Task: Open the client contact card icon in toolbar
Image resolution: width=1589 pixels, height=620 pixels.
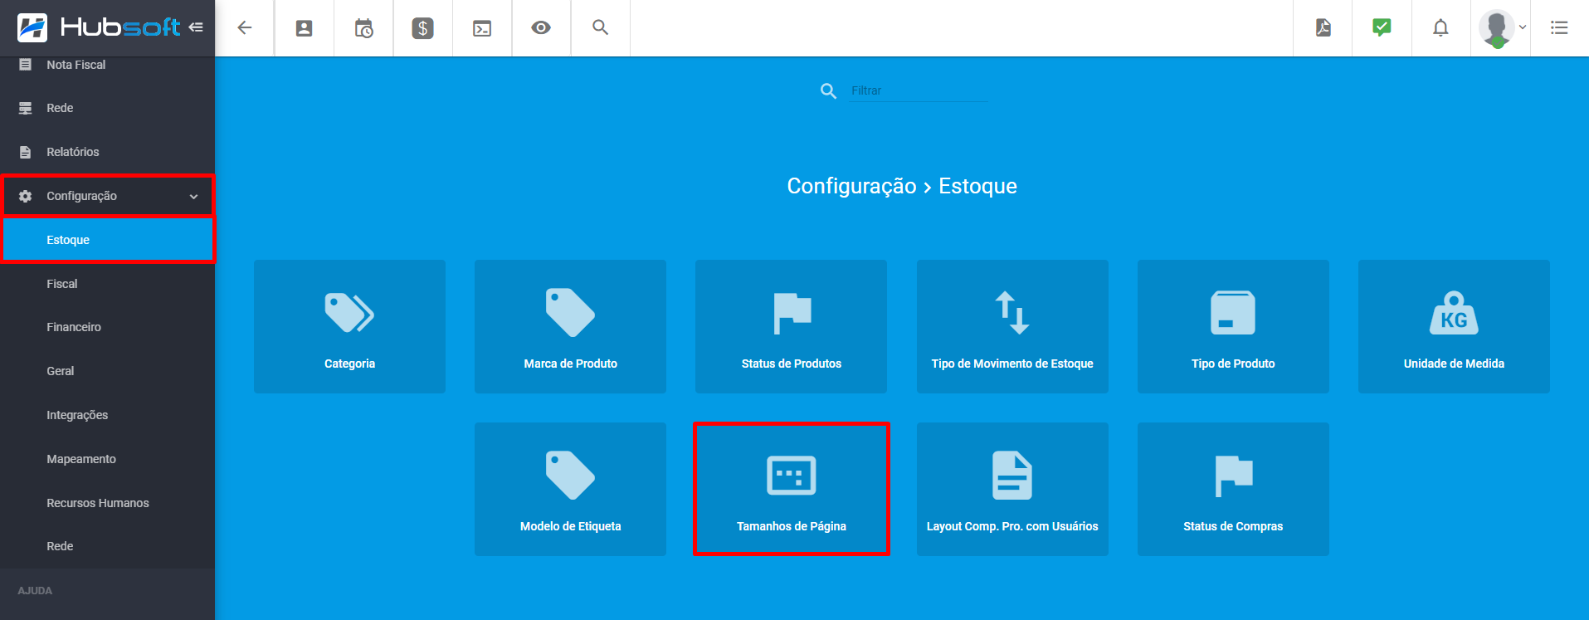Action: (x=304, y=28)
